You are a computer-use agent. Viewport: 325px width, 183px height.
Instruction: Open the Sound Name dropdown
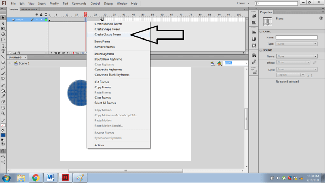[x=296, y=56]
